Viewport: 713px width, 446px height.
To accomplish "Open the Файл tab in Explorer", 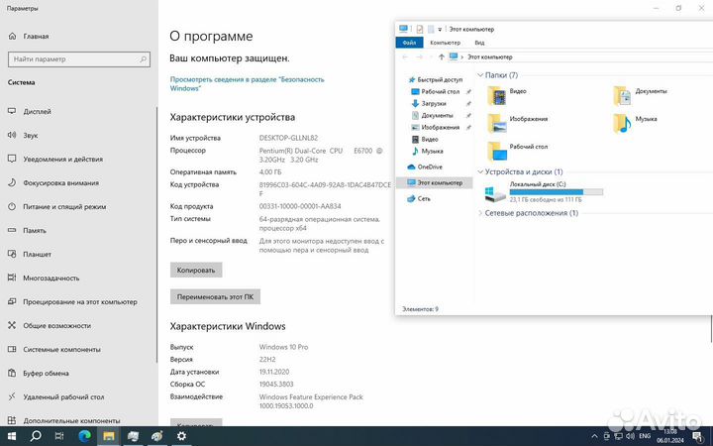I will click(x=409, y=43).
